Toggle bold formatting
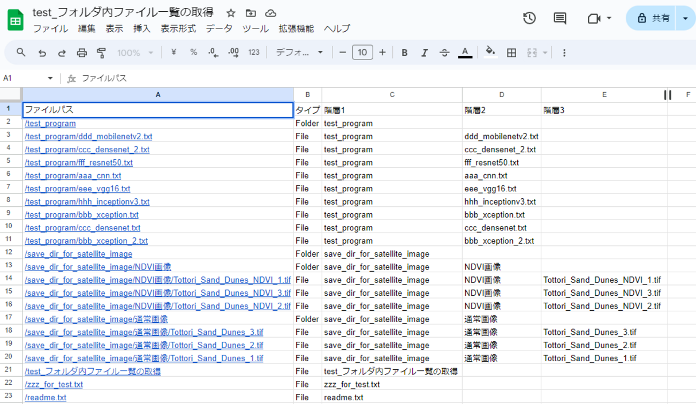696x404 pixels. (404, 53)
